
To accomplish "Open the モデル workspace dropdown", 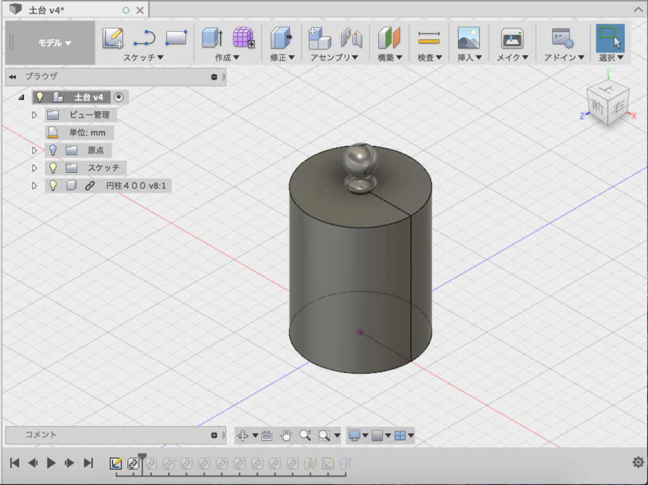I will pos(54,42).
